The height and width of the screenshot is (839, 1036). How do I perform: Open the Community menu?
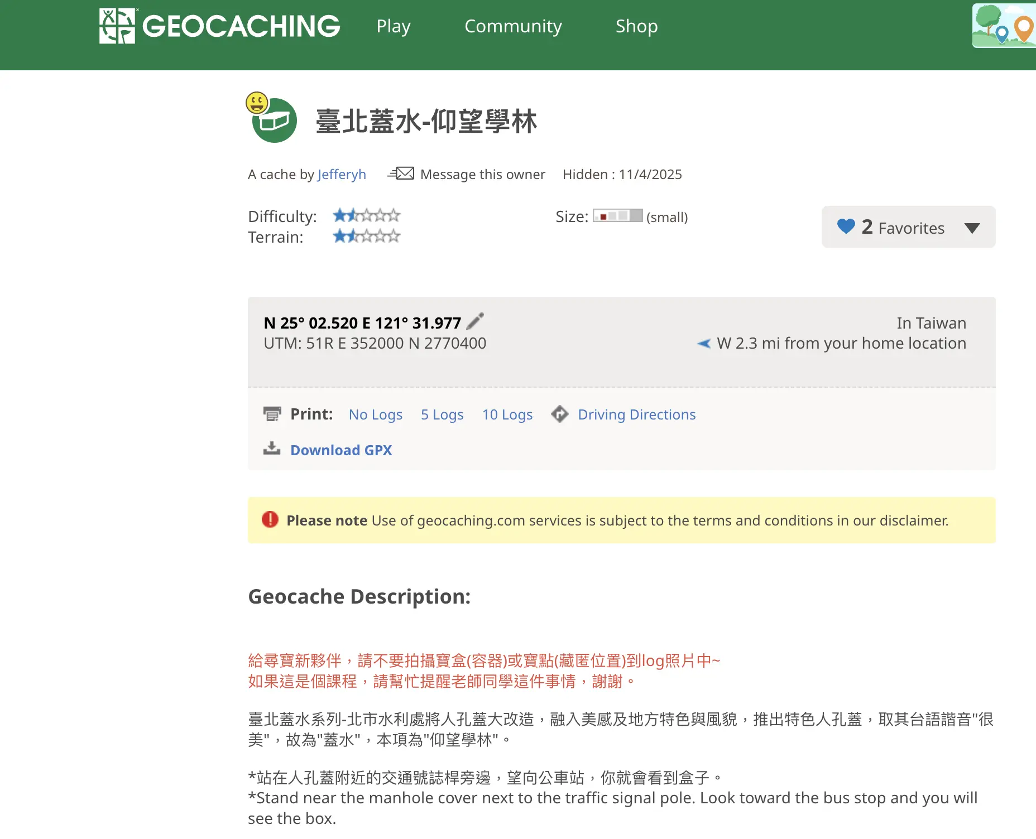tap(513, 26)
